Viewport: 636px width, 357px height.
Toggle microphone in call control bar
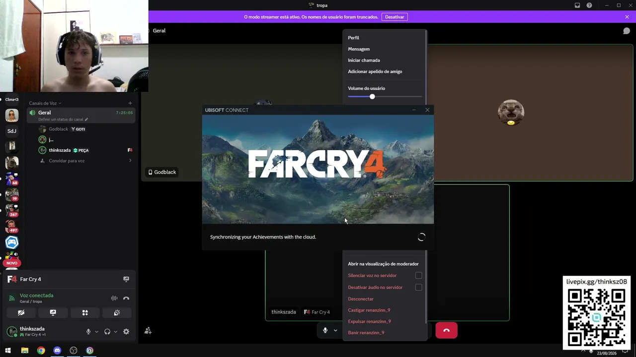pos(325,330)
